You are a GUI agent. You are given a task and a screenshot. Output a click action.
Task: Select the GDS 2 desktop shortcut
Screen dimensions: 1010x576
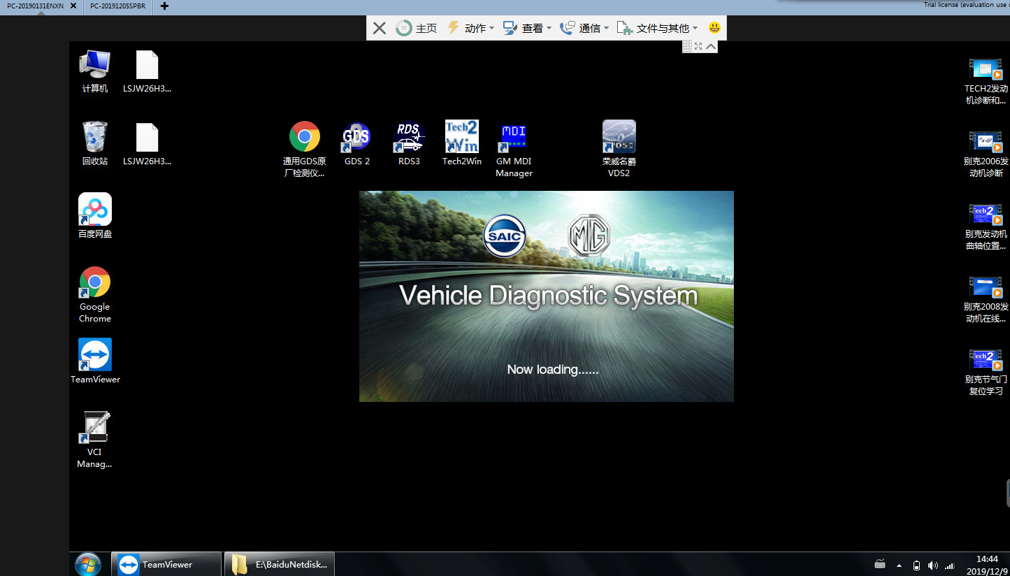(357, 143)
